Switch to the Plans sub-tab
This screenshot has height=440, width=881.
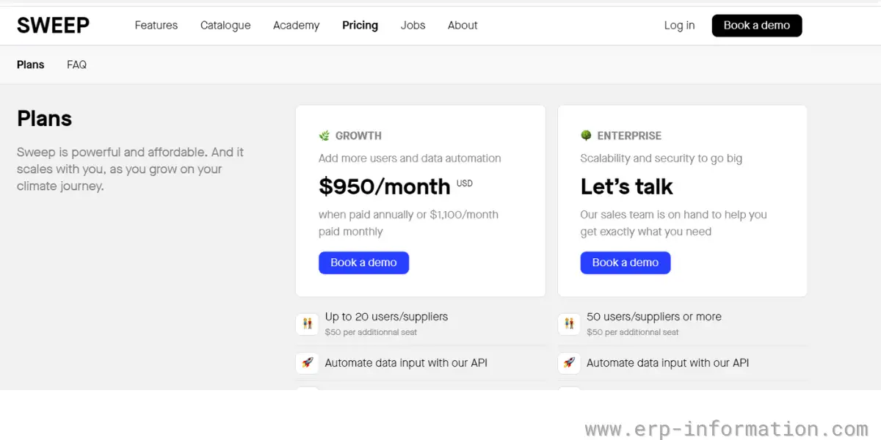click(x=30, y=65)
